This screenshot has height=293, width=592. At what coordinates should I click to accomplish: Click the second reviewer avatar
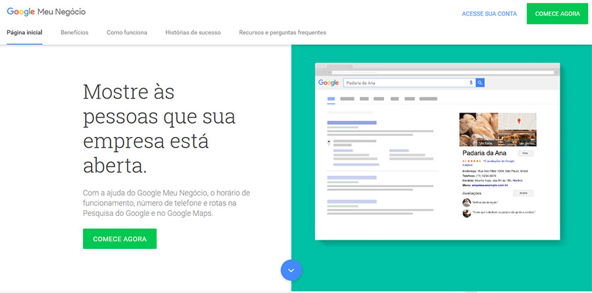coord(466,213)
